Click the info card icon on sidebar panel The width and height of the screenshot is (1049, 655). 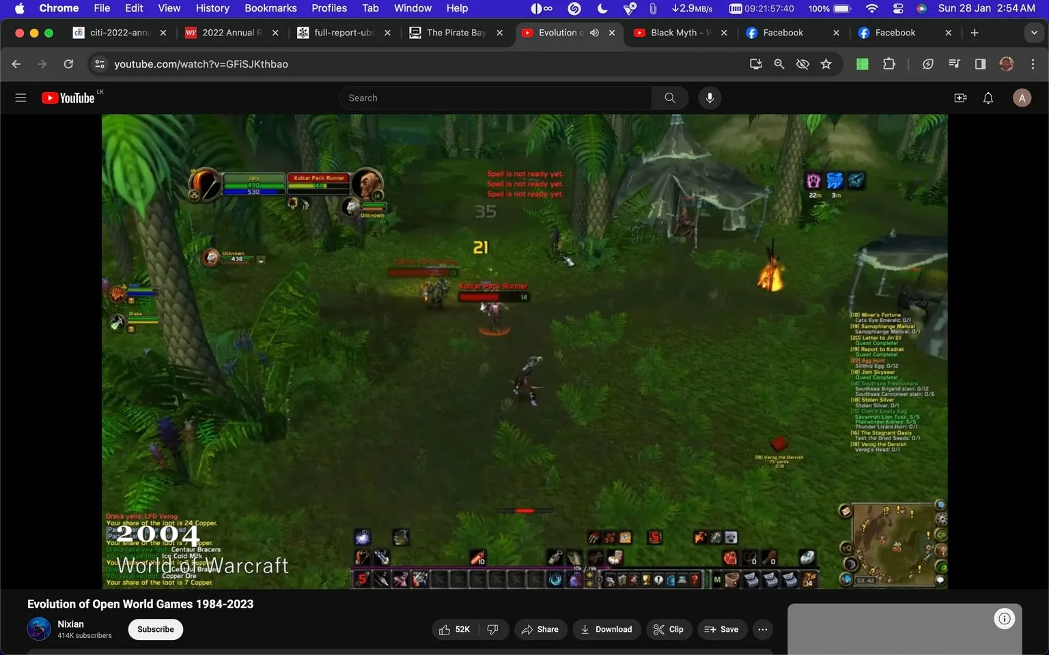coord(1005,619)
